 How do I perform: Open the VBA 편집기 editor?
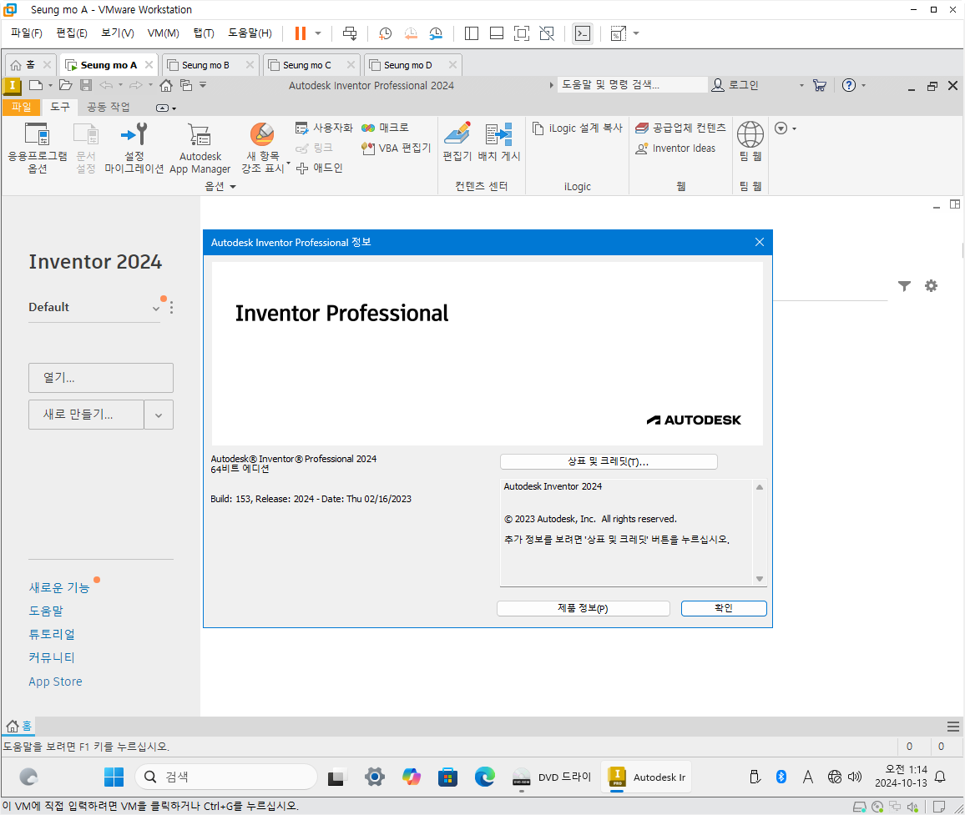[x=397, y=148]
